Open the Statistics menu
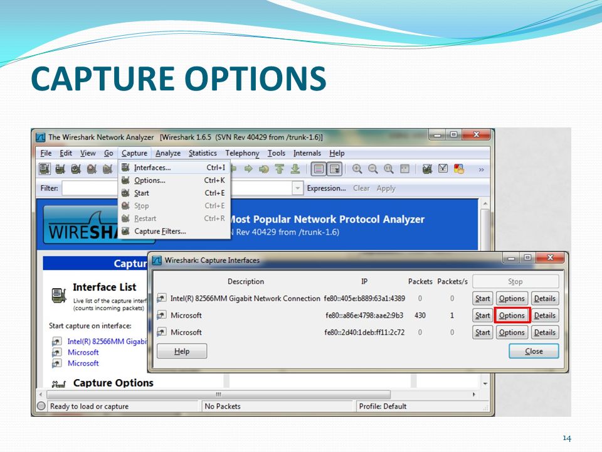This screenshot has width=602, height=452. coord(203,153)
